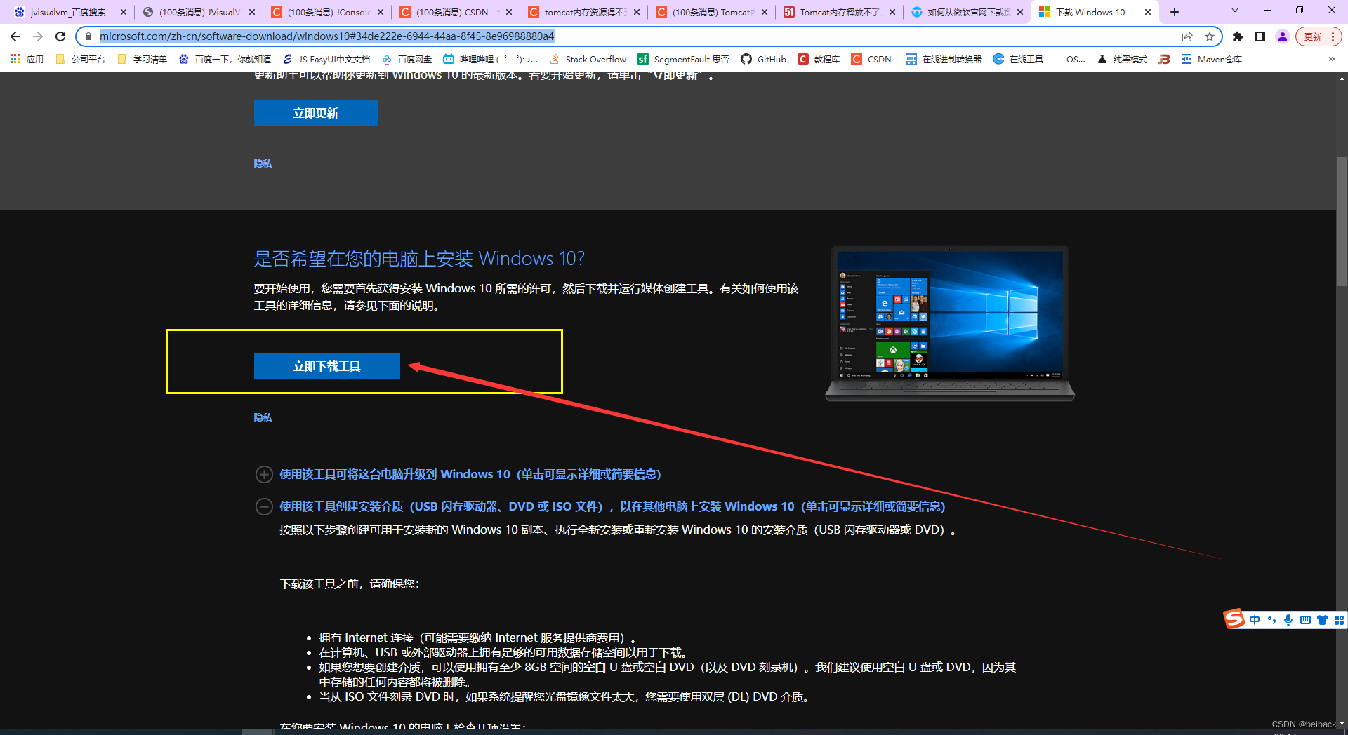Open the Stack Overflow bookmark

(x=588, y=59)
